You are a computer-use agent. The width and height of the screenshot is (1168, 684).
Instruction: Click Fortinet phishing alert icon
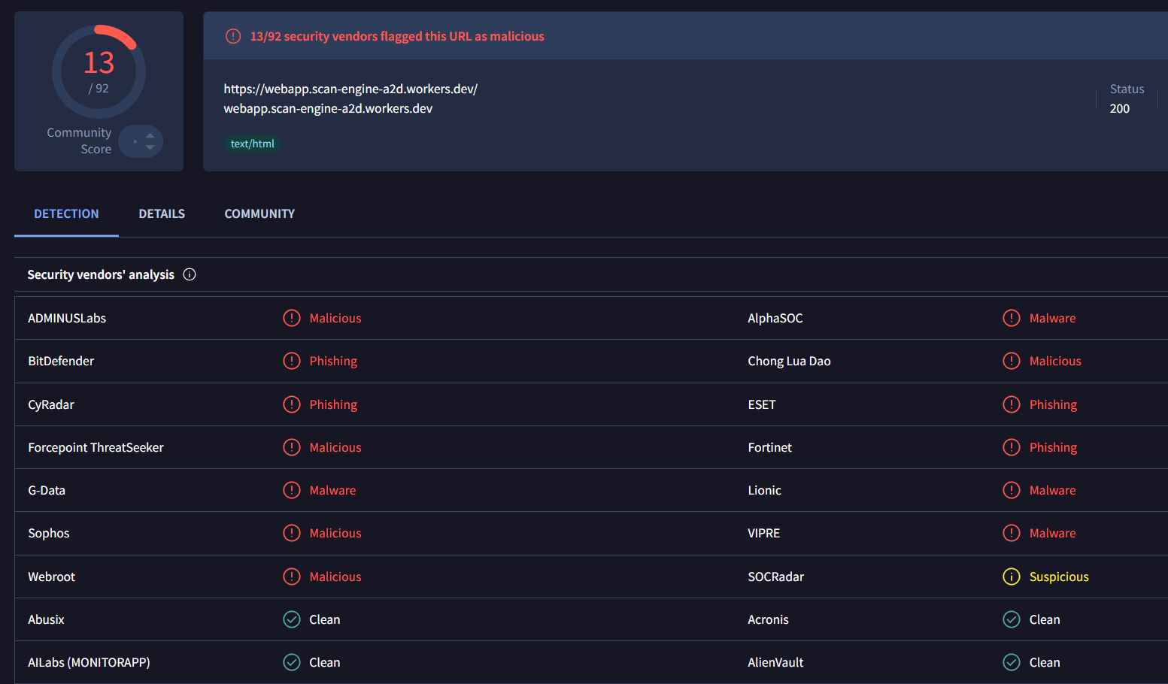(1012, 447)
